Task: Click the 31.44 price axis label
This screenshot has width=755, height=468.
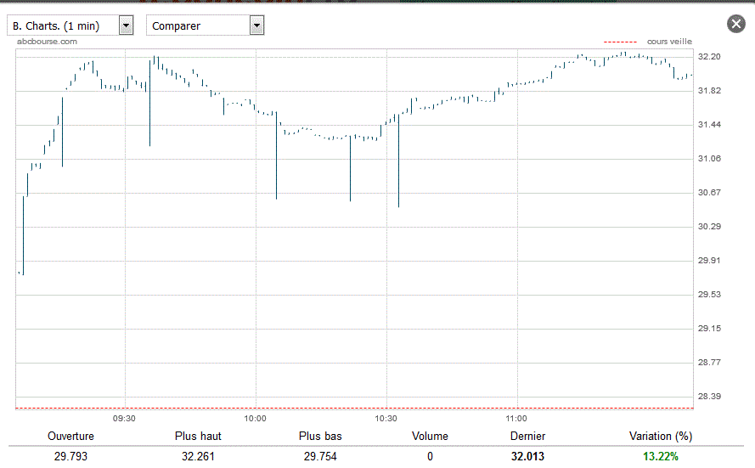Action: [709, 125]
